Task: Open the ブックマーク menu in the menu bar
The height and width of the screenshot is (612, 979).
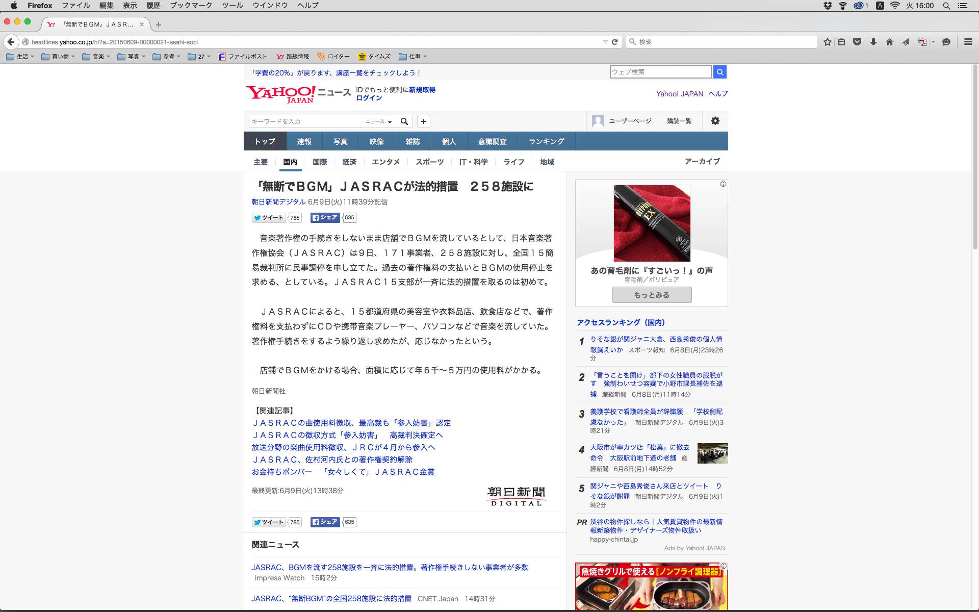Action: click(x=191, y=6)
